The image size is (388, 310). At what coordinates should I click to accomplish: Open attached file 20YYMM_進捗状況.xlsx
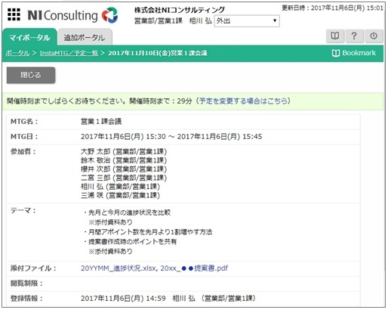click(x=119, y=268)
